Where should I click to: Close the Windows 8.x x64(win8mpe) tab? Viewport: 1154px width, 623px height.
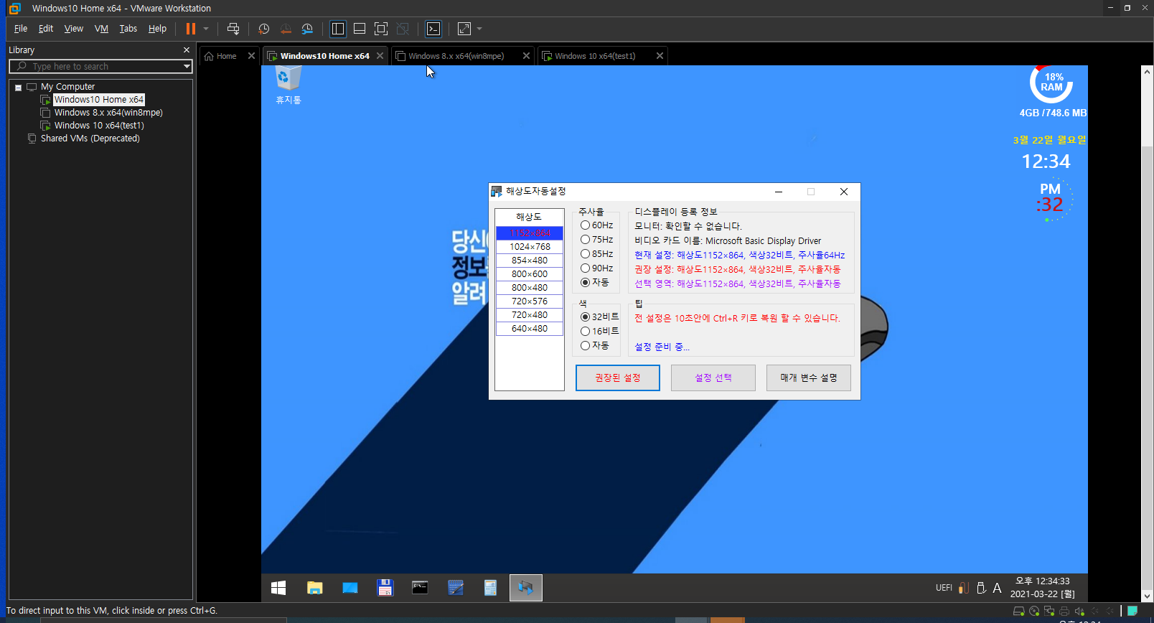click(x=527, y=56)
